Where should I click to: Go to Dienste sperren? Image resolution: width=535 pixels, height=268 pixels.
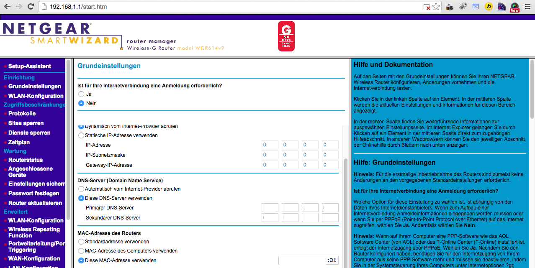29,133
